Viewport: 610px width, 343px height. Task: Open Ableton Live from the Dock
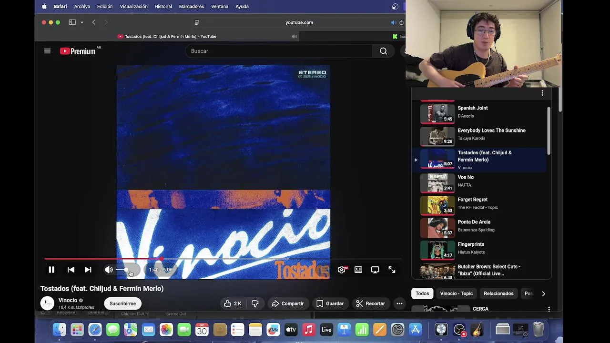[326, 330]
